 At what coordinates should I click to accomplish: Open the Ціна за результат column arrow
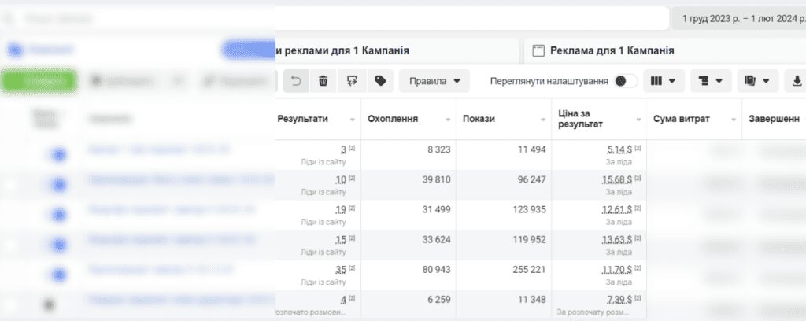638,120
